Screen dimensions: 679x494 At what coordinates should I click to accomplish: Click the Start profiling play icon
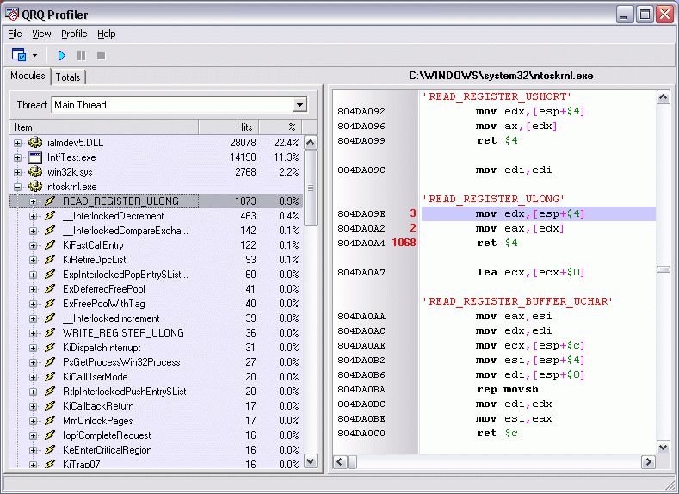61,55
